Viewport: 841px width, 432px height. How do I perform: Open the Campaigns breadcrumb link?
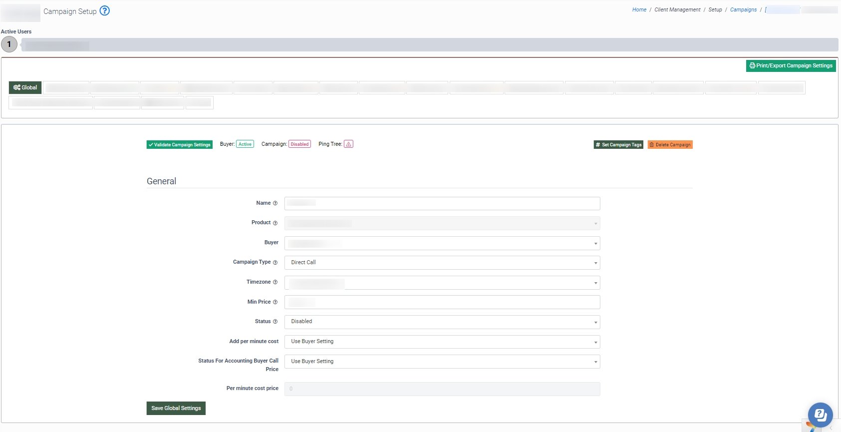(x=743, y=10)
